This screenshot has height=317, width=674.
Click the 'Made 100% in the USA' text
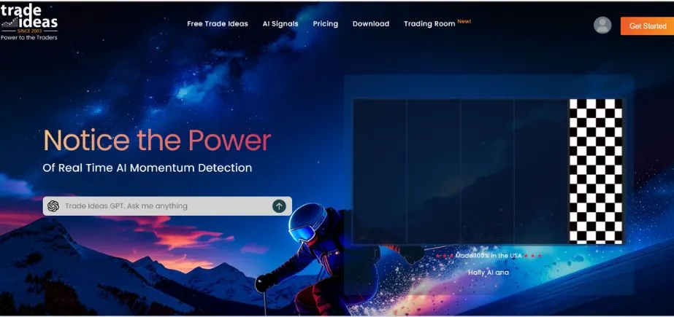pos(488,256)
